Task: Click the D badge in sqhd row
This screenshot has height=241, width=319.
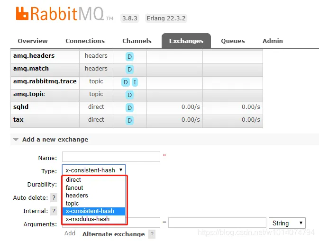Action: pos(129,108)
